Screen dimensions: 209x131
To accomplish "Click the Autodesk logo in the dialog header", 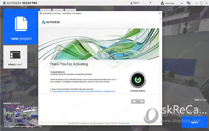I will tap(51, 22).
